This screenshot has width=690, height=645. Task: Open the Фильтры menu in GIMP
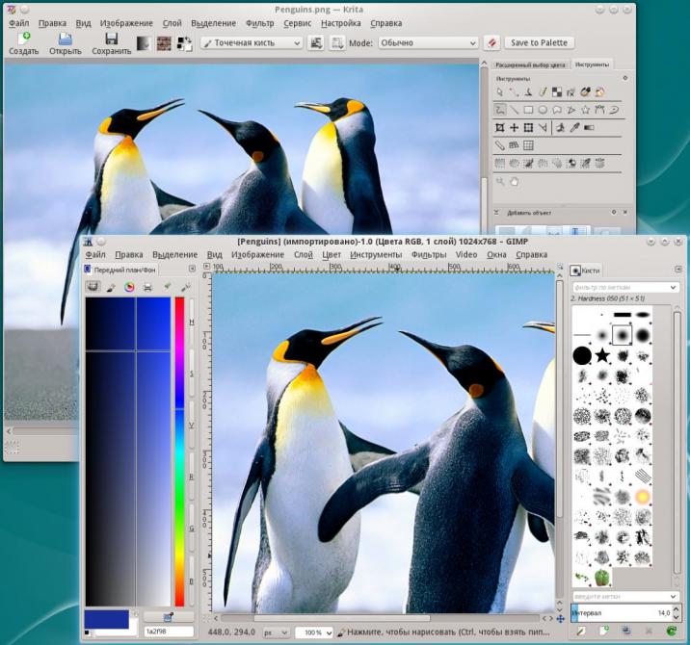click(x=429, y=255)
